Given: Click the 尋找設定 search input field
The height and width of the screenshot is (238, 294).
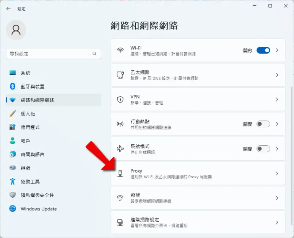Looking at the screenshot, I should point(53,54).
